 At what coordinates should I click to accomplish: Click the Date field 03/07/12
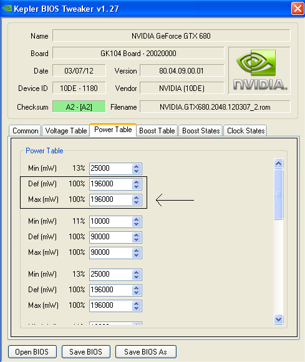pyautogui.click(x=79, y=70)
